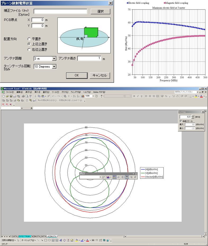The image size is (208, 246).
Task: Expand the 10 Degrees rotation step dropdown
Action: pos(54,67)
